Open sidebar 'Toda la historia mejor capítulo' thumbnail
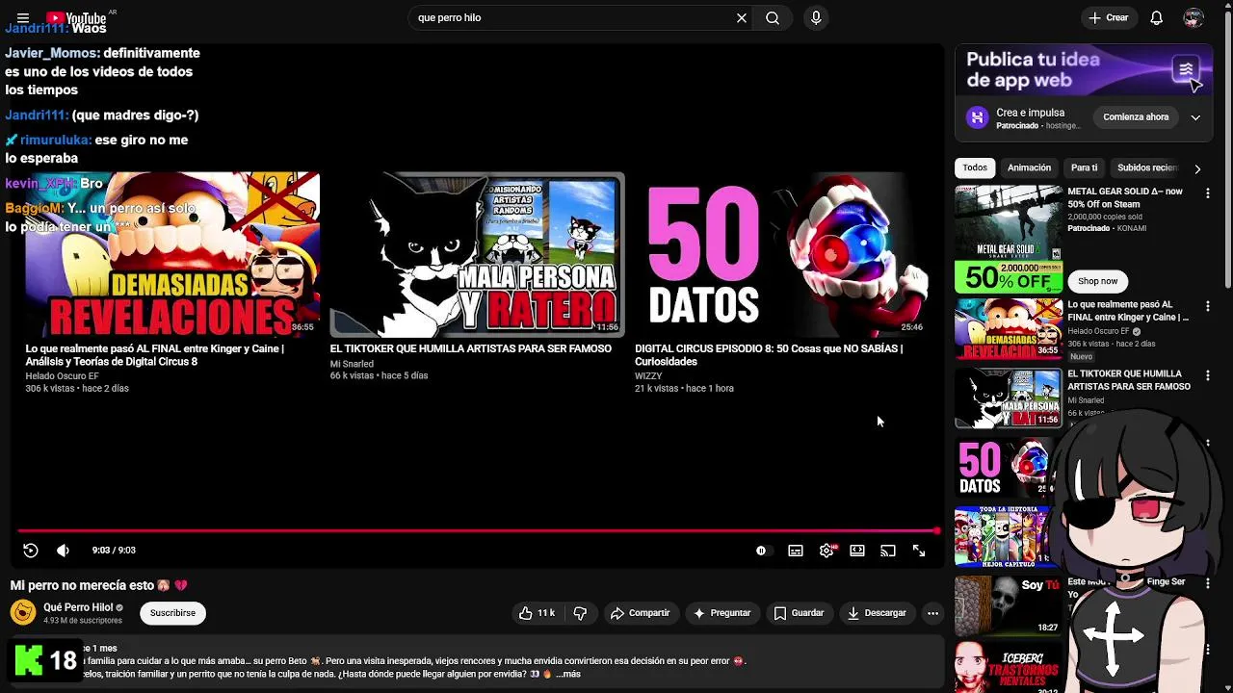Image resolution: width=1233 pixels, height=693 pixels. click(x=1005, y=536)
